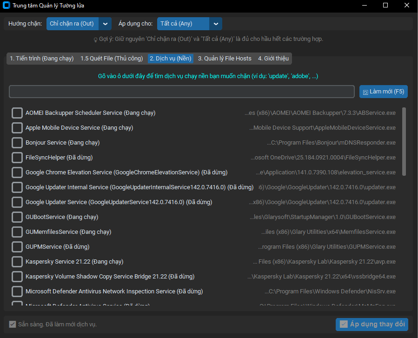
Task: Click the refresh icon on Làm mới button
Action: click(x=365, y=92)
